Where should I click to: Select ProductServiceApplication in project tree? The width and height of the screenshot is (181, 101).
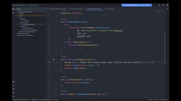pos(29,30)
